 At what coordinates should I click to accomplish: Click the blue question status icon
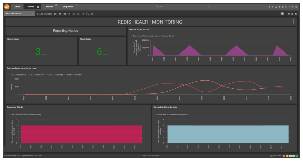click(x=293, y=156)
